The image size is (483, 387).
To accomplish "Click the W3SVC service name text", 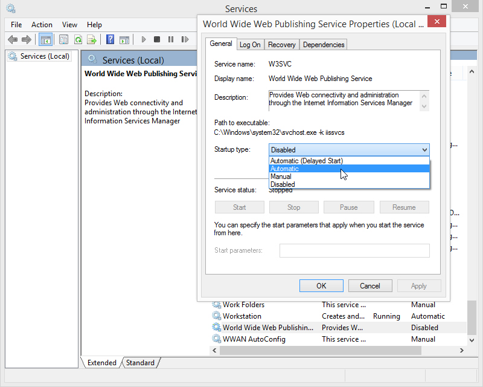I will [280, 64].
